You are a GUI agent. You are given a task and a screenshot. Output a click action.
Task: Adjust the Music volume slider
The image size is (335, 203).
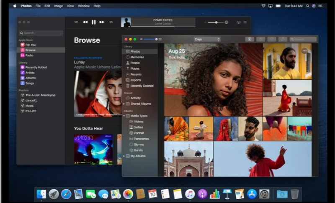(x=216, y=23)
